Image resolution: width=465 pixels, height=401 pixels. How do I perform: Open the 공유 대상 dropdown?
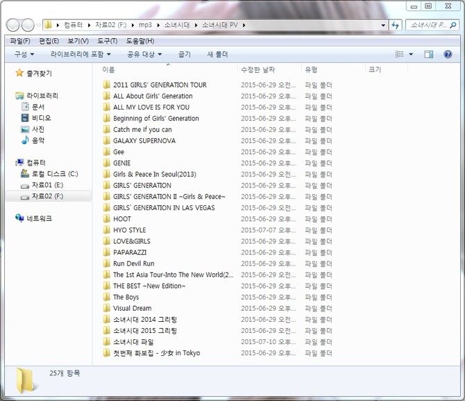click(x=144, y=54)
